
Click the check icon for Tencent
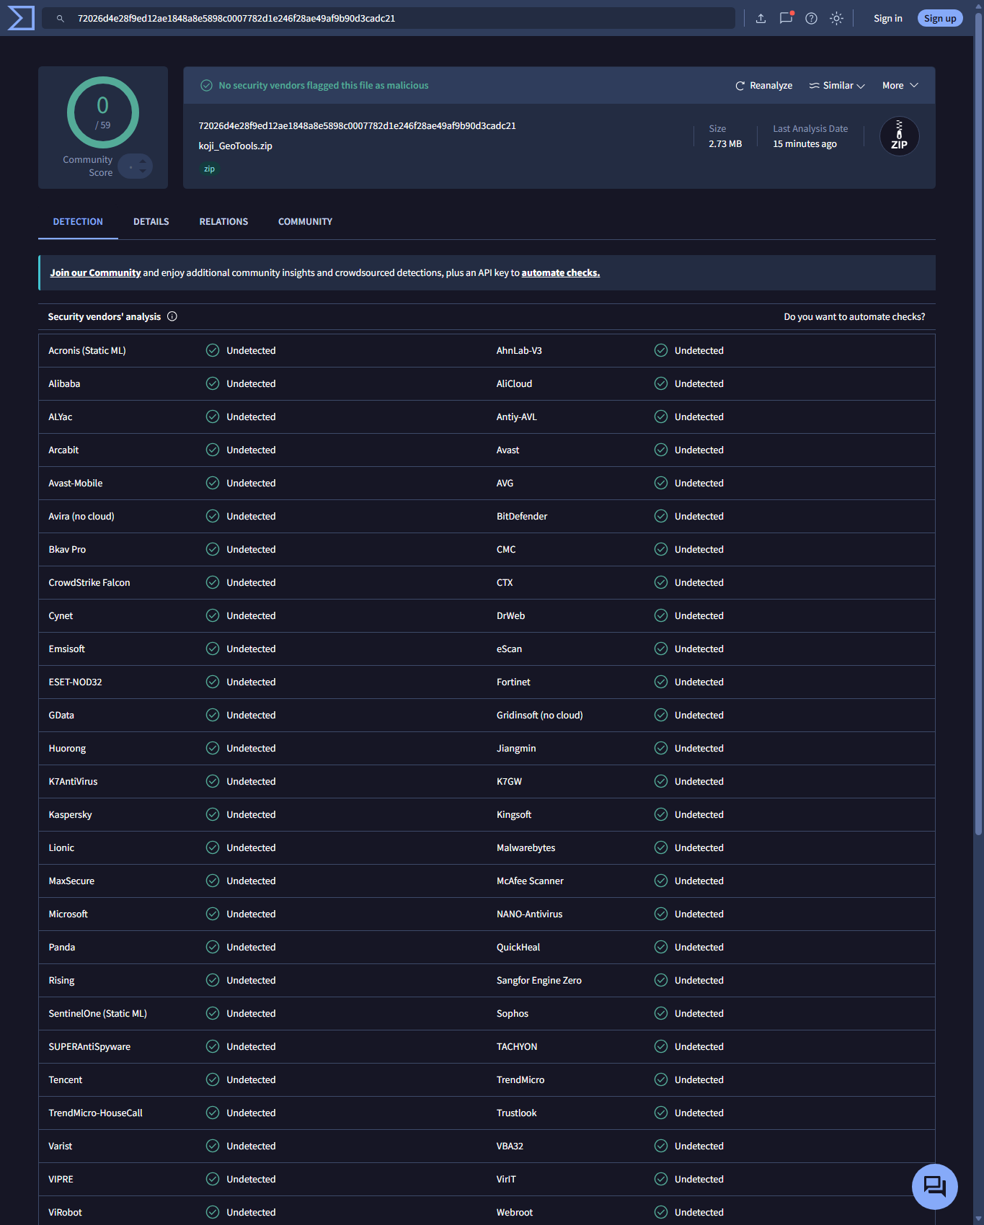(213, 1079)
